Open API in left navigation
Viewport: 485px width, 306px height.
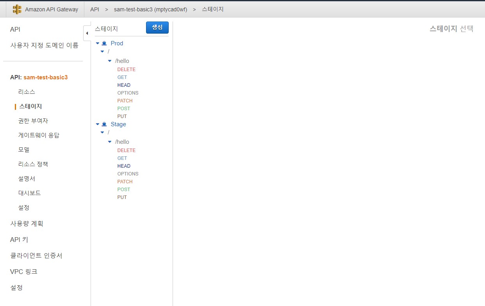tap(15, 30)
